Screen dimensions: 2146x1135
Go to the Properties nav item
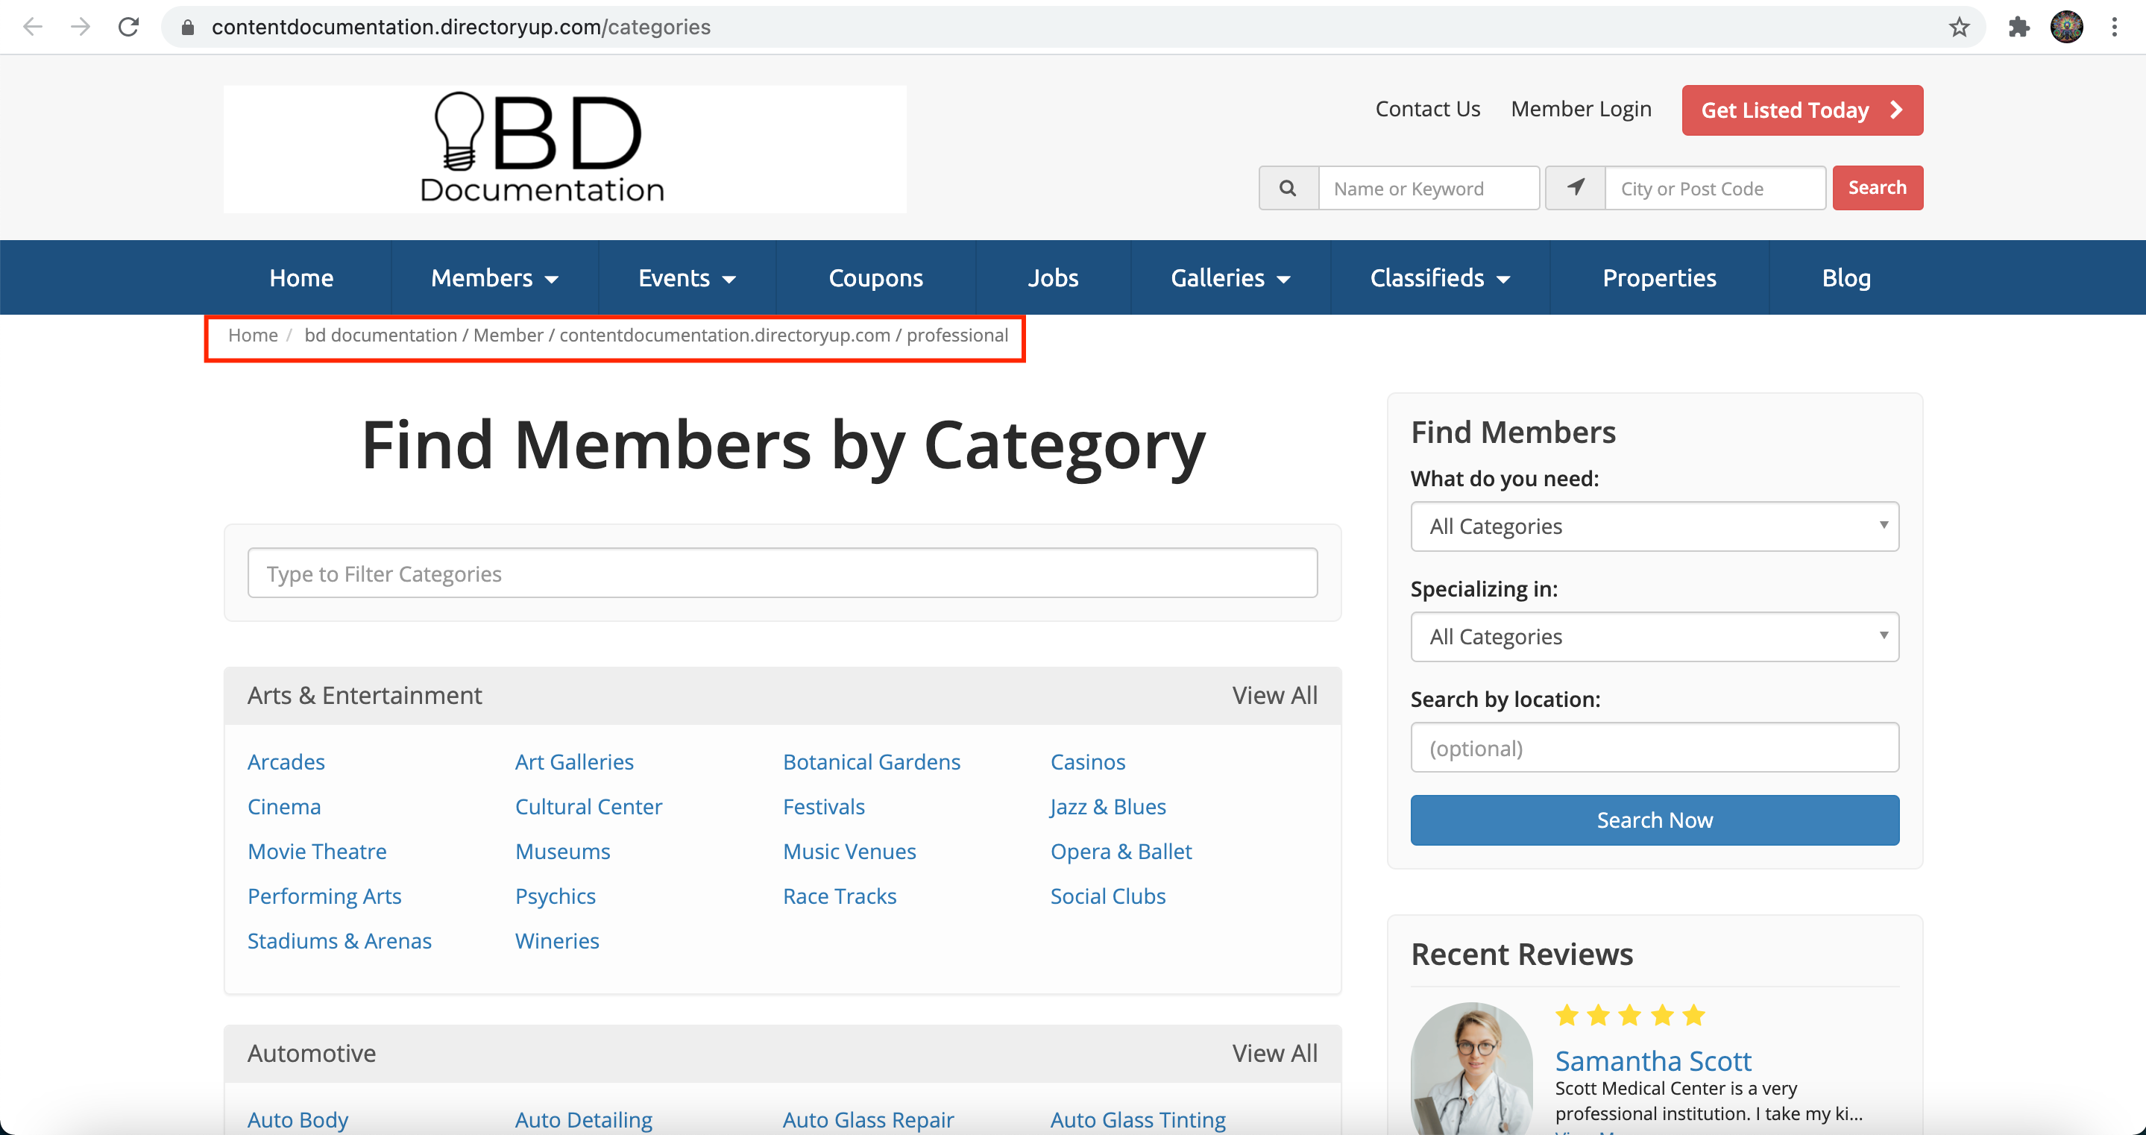1658,277
